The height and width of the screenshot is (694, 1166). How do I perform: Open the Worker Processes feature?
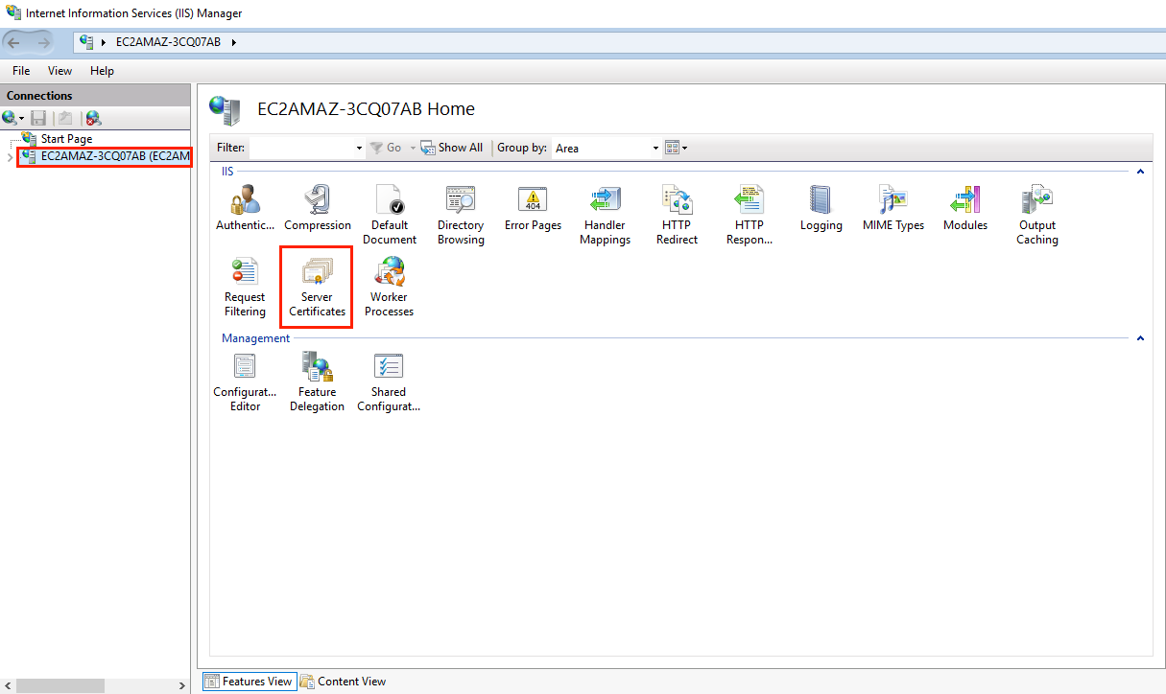point(389,285)
